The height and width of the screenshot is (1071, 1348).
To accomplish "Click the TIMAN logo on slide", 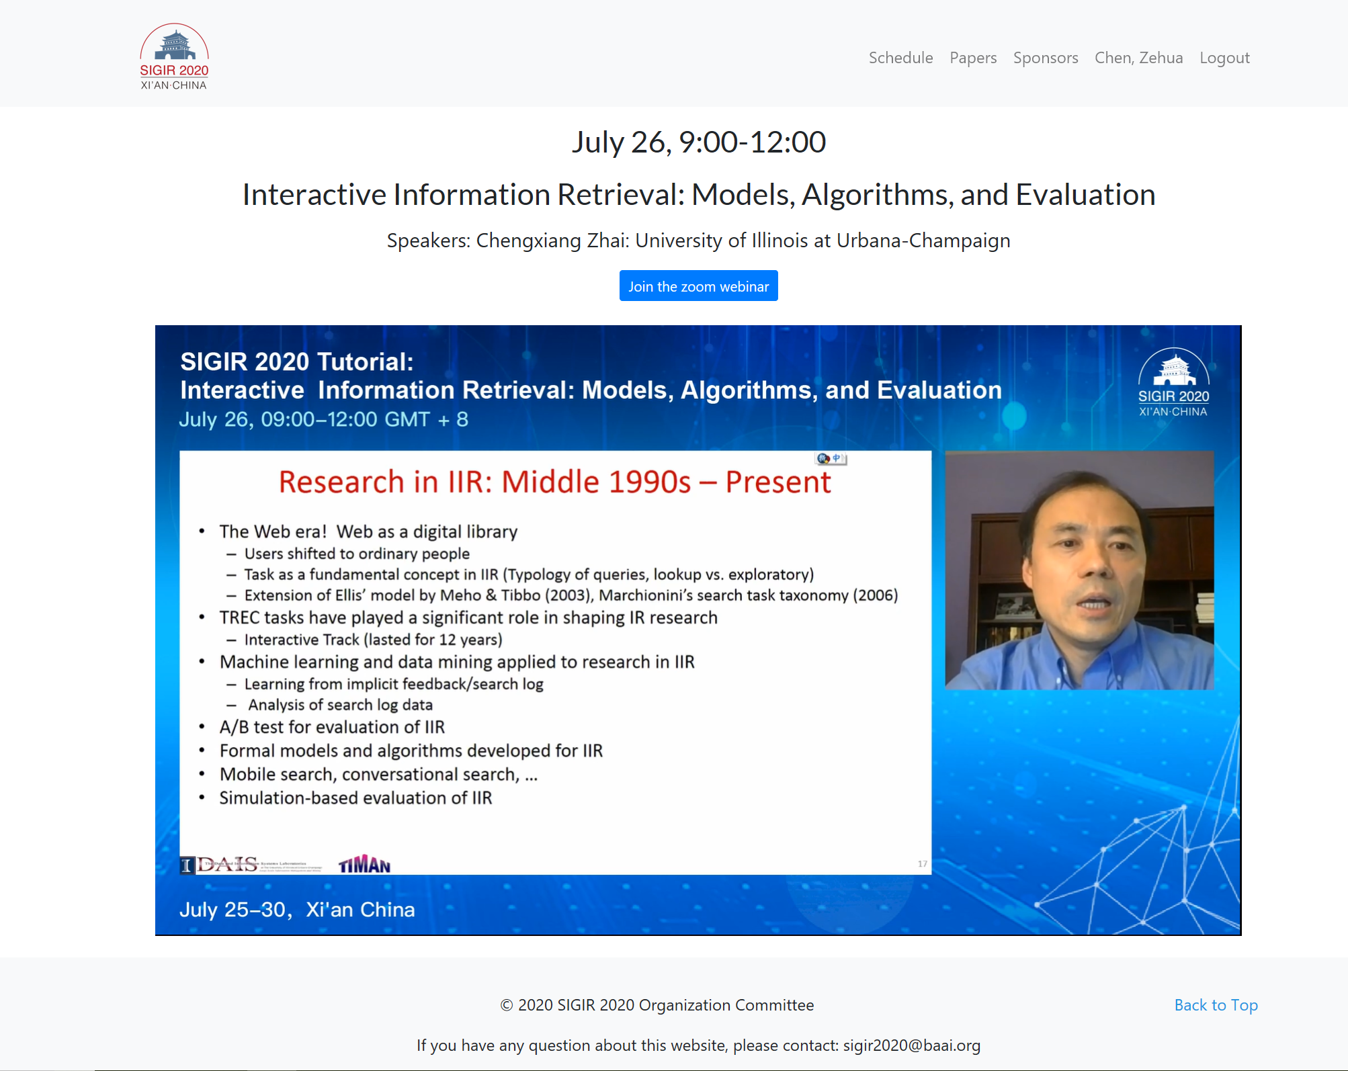I will coord(364,865).
